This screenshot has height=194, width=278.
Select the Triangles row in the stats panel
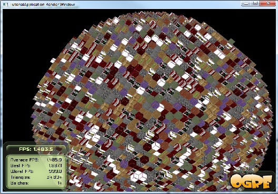click(36, 177)
